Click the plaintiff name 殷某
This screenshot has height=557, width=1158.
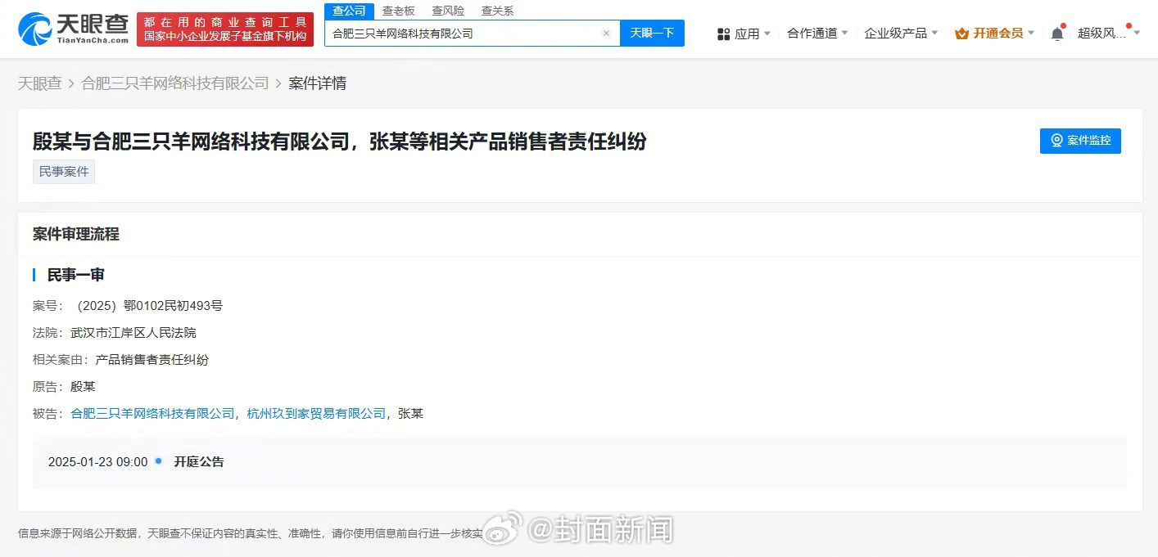tap(84, 387)
